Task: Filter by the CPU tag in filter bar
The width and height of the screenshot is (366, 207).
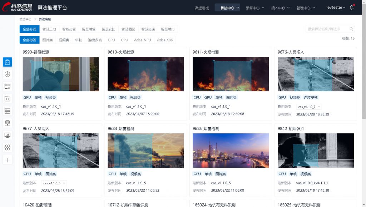Action: [x=124, y=40]
